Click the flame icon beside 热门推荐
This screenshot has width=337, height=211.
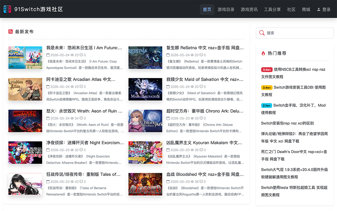point(263,53)
